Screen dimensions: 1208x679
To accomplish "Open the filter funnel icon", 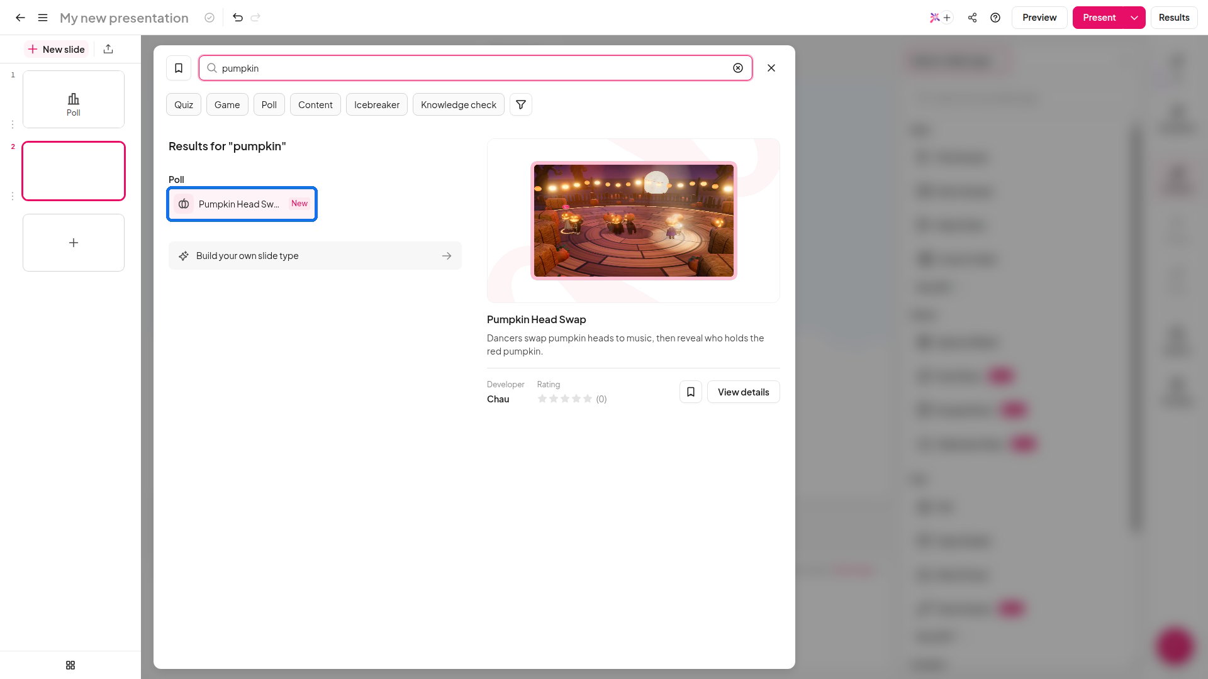I will (521, 105).
